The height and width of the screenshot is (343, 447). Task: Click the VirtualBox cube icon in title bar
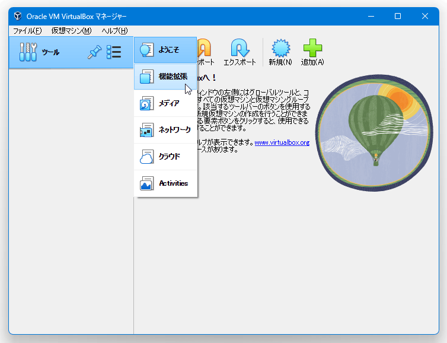18,16
